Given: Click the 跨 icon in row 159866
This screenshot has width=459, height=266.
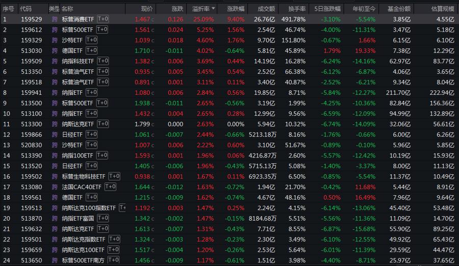Looking at the screenshot, I should (55, 135).
